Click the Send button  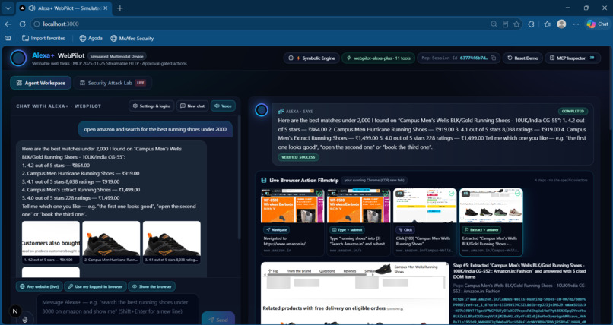click(x=218, y=320)
